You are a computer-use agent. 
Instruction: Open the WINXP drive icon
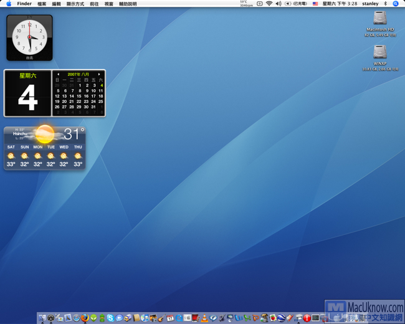[x=380, y=52]
